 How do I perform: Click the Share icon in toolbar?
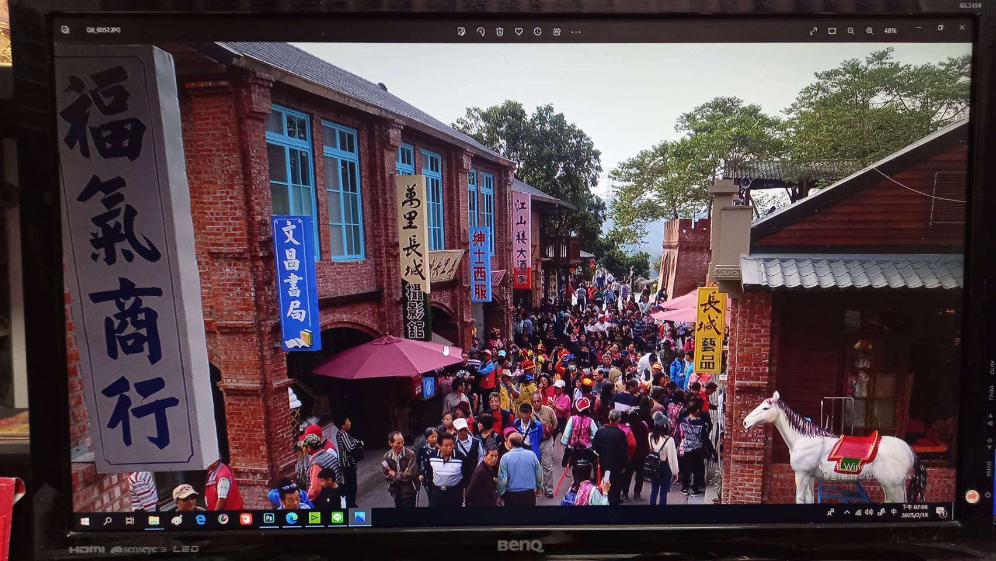(557, 32)
